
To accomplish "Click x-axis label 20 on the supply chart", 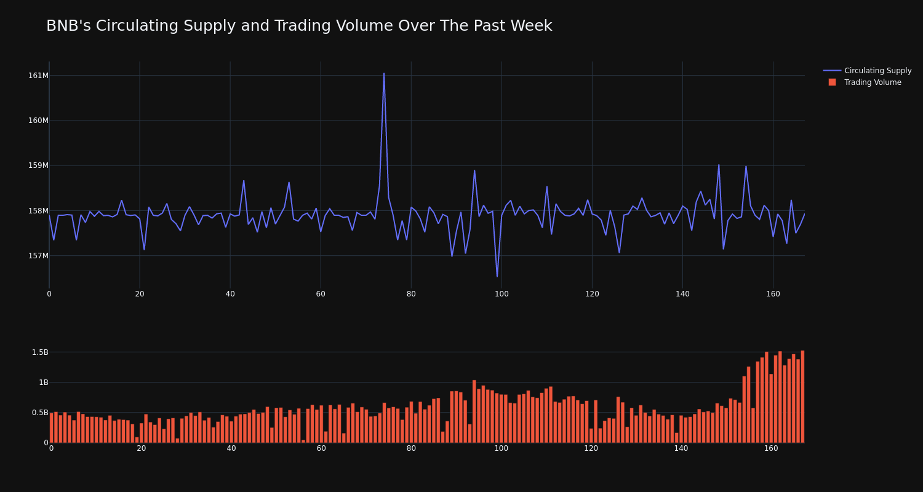I will (140, 294).
